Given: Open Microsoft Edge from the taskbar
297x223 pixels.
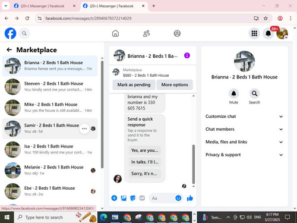Looking at the screenshot, I should (x=103, y=218).
